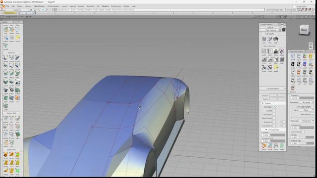
Task: Open the Preferences menu
Action: pyautogui.click(x=116, y=6)
